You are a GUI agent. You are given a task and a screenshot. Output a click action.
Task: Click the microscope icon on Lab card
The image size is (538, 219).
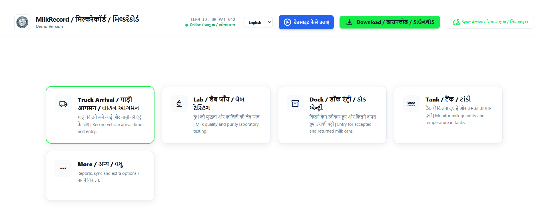[x=179, y=104]
